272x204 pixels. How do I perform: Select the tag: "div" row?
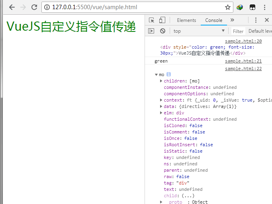[x=176, y=183]
